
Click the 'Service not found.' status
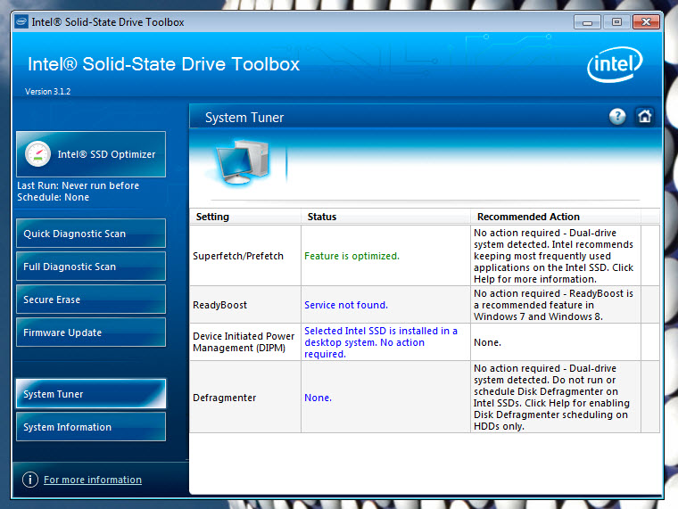coord(346,305)
